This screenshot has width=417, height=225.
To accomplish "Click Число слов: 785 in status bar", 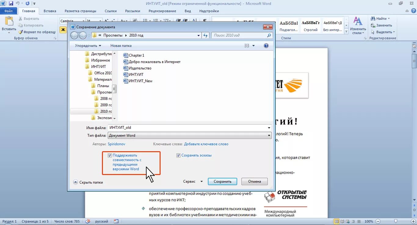I will [x=67, y=221].
